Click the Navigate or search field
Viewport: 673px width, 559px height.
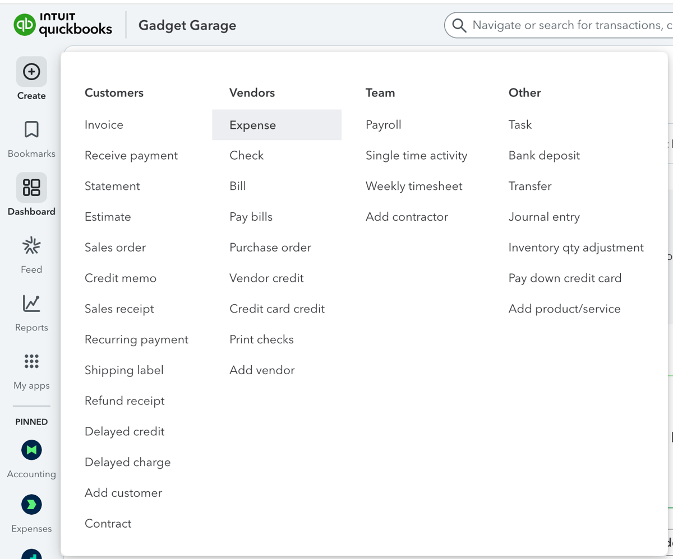[x=566, y=25]
